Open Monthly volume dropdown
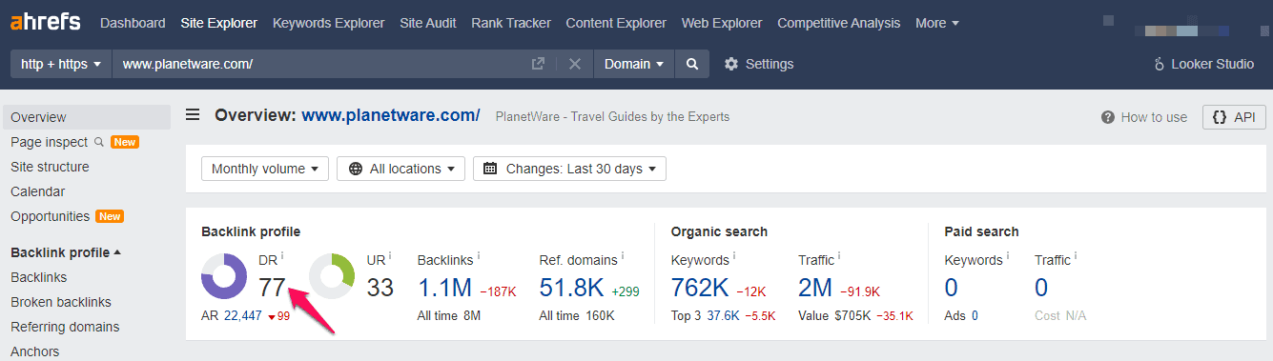 265,169
